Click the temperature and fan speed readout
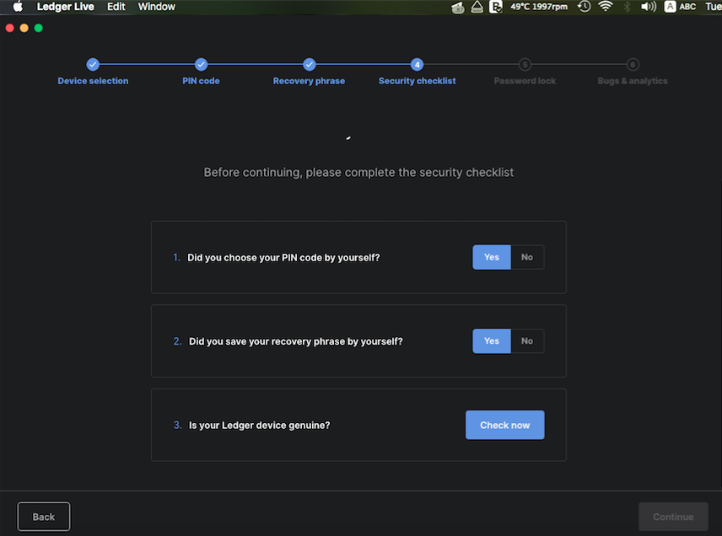This screenshot has height=536, width=722. (x=539, y=7)
